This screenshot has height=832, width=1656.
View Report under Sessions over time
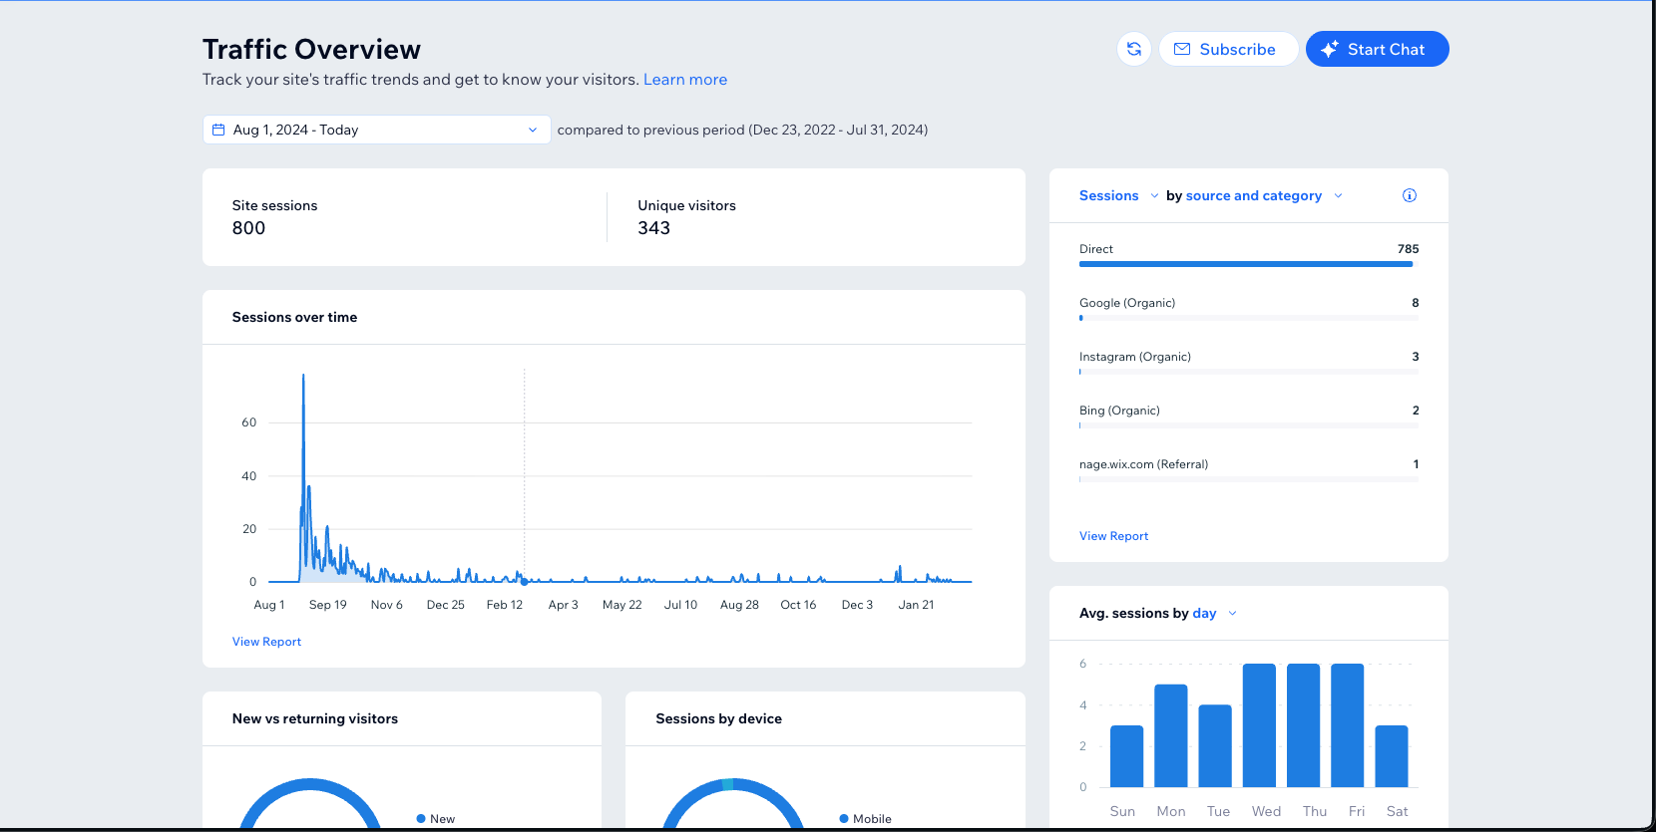[266, 642]
